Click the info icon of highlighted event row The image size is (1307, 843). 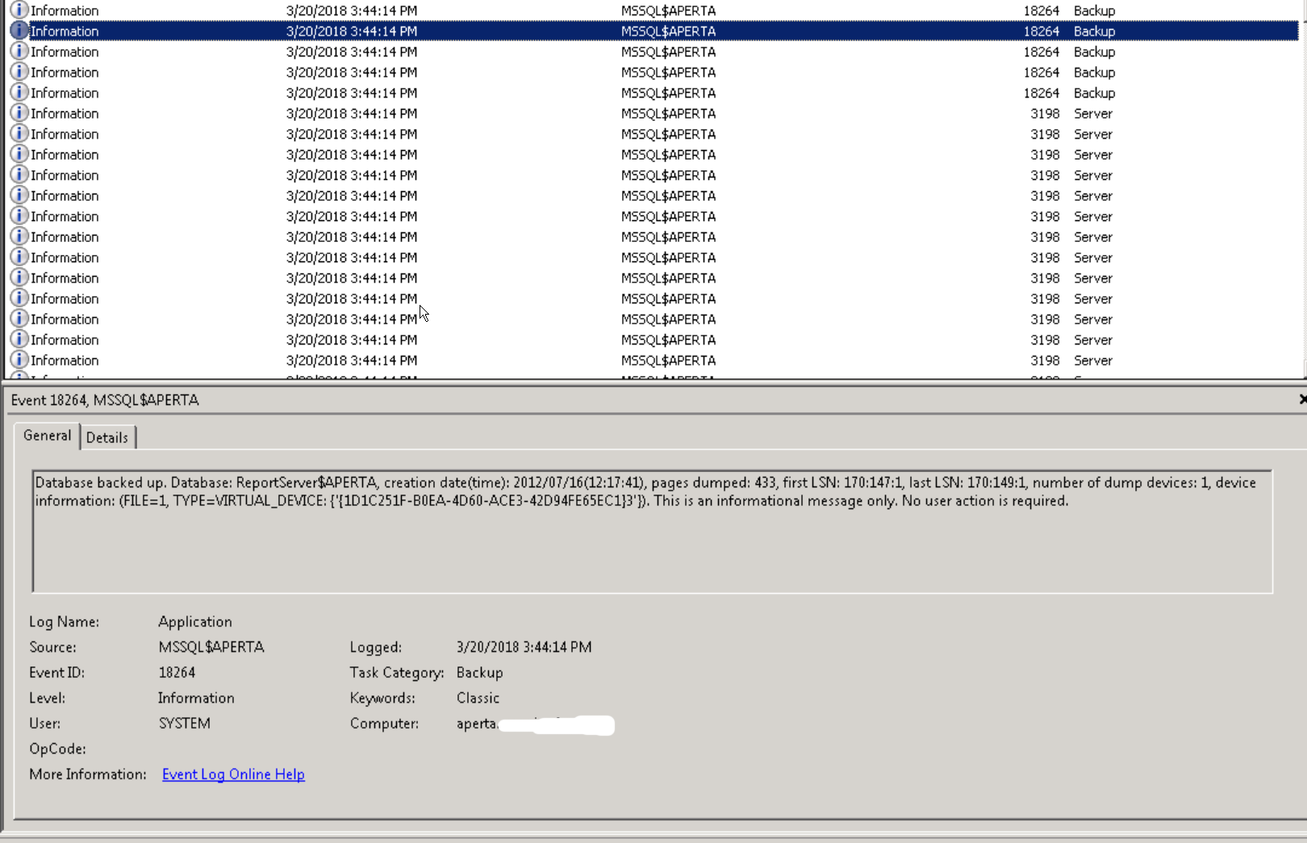pos(19,31)
